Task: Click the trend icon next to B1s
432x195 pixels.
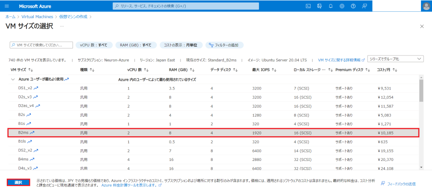Action: (x=29, y=124)
